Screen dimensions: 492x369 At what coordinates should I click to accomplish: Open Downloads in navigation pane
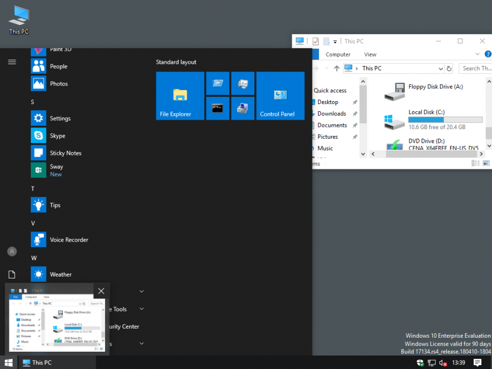tap(332, 113)
